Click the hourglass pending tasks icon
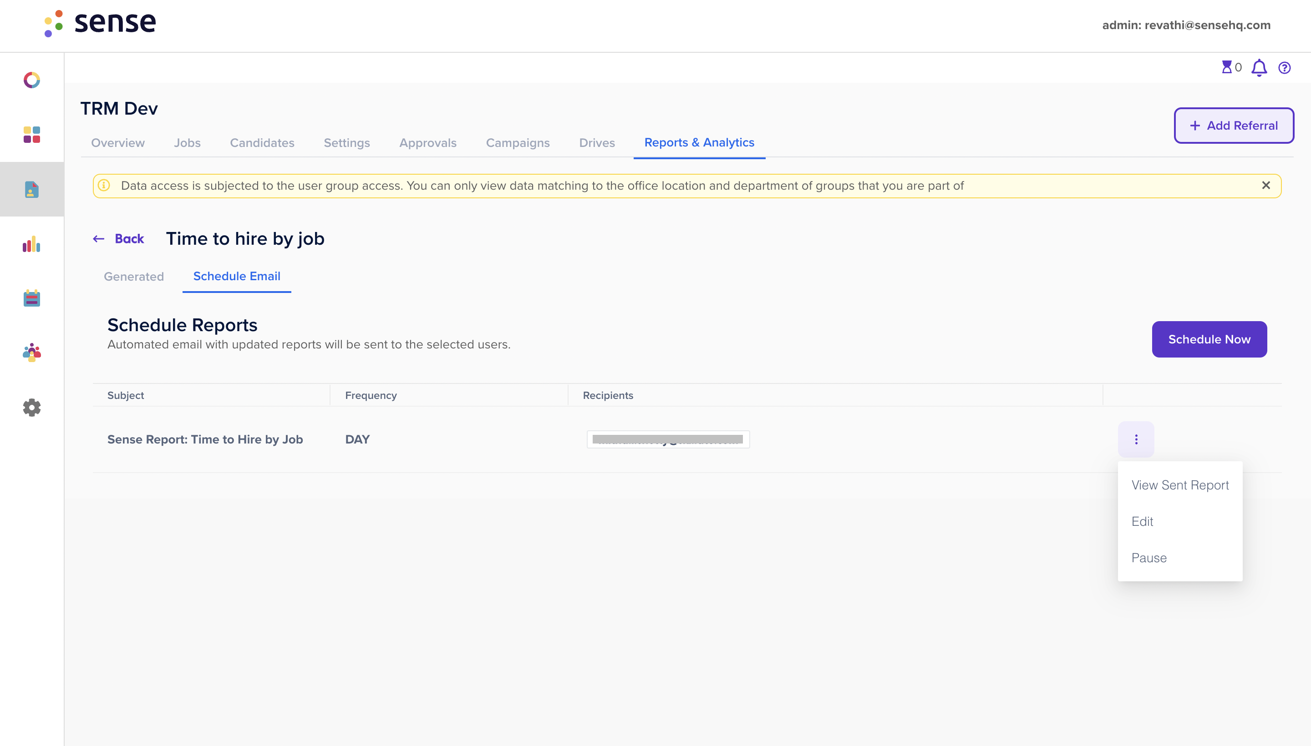Image resolution: width=1311 pixels, height=746 pixels. (x=1226, y=67)
